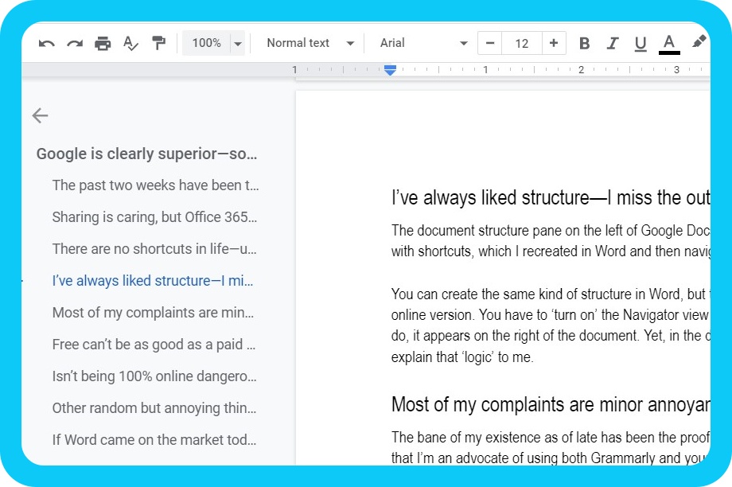Toggle Italic formatting

612,44
